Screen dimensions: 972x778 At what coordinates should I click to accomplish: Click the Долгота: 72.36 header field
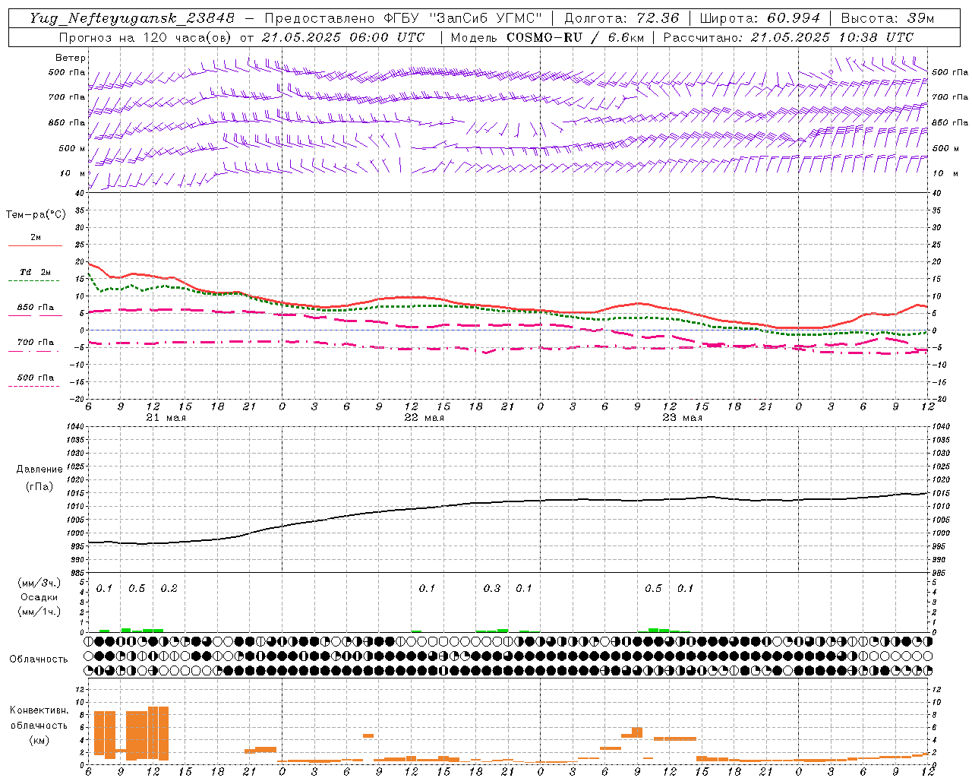[x=621, y=18]
